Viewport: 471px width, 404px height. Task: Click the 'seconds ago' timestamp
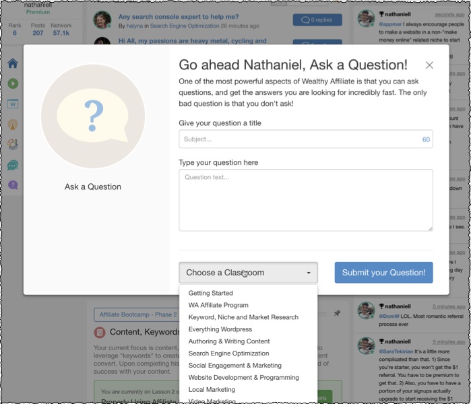coord(449,14)
